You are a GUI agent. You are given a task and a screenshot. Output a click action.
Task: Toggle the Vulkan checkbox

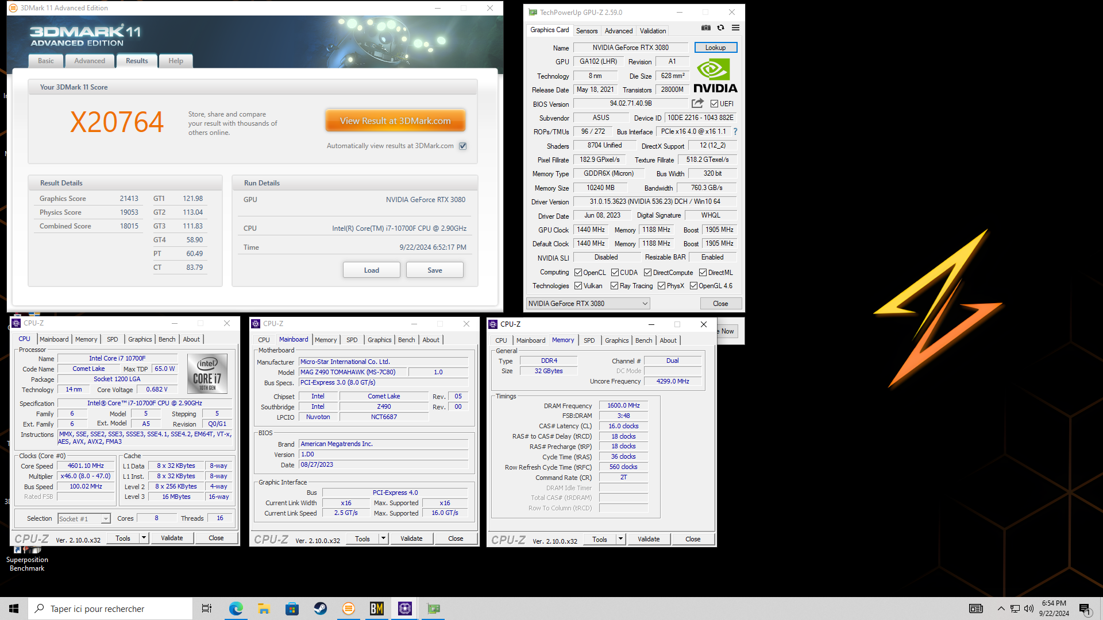579,286
